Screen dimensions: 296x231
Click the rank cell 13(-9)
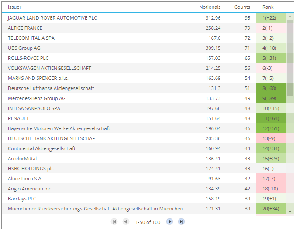[x=271, y=138]
